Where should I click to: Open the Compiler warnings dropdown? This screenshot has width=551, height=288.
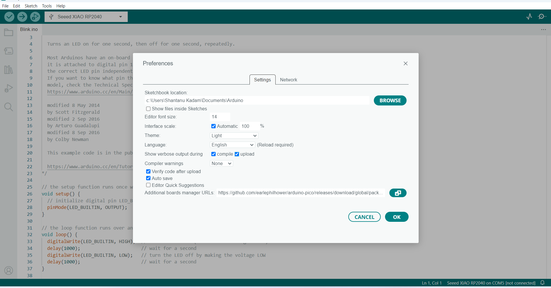[221, 163]
